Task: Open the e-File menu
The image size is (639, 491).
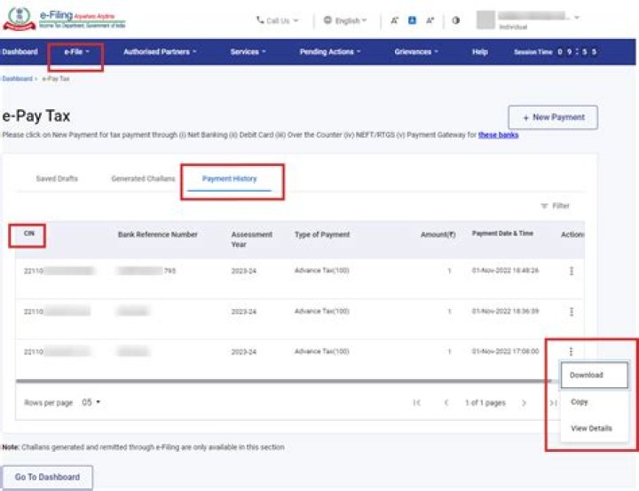Action: tap(76, 51)
